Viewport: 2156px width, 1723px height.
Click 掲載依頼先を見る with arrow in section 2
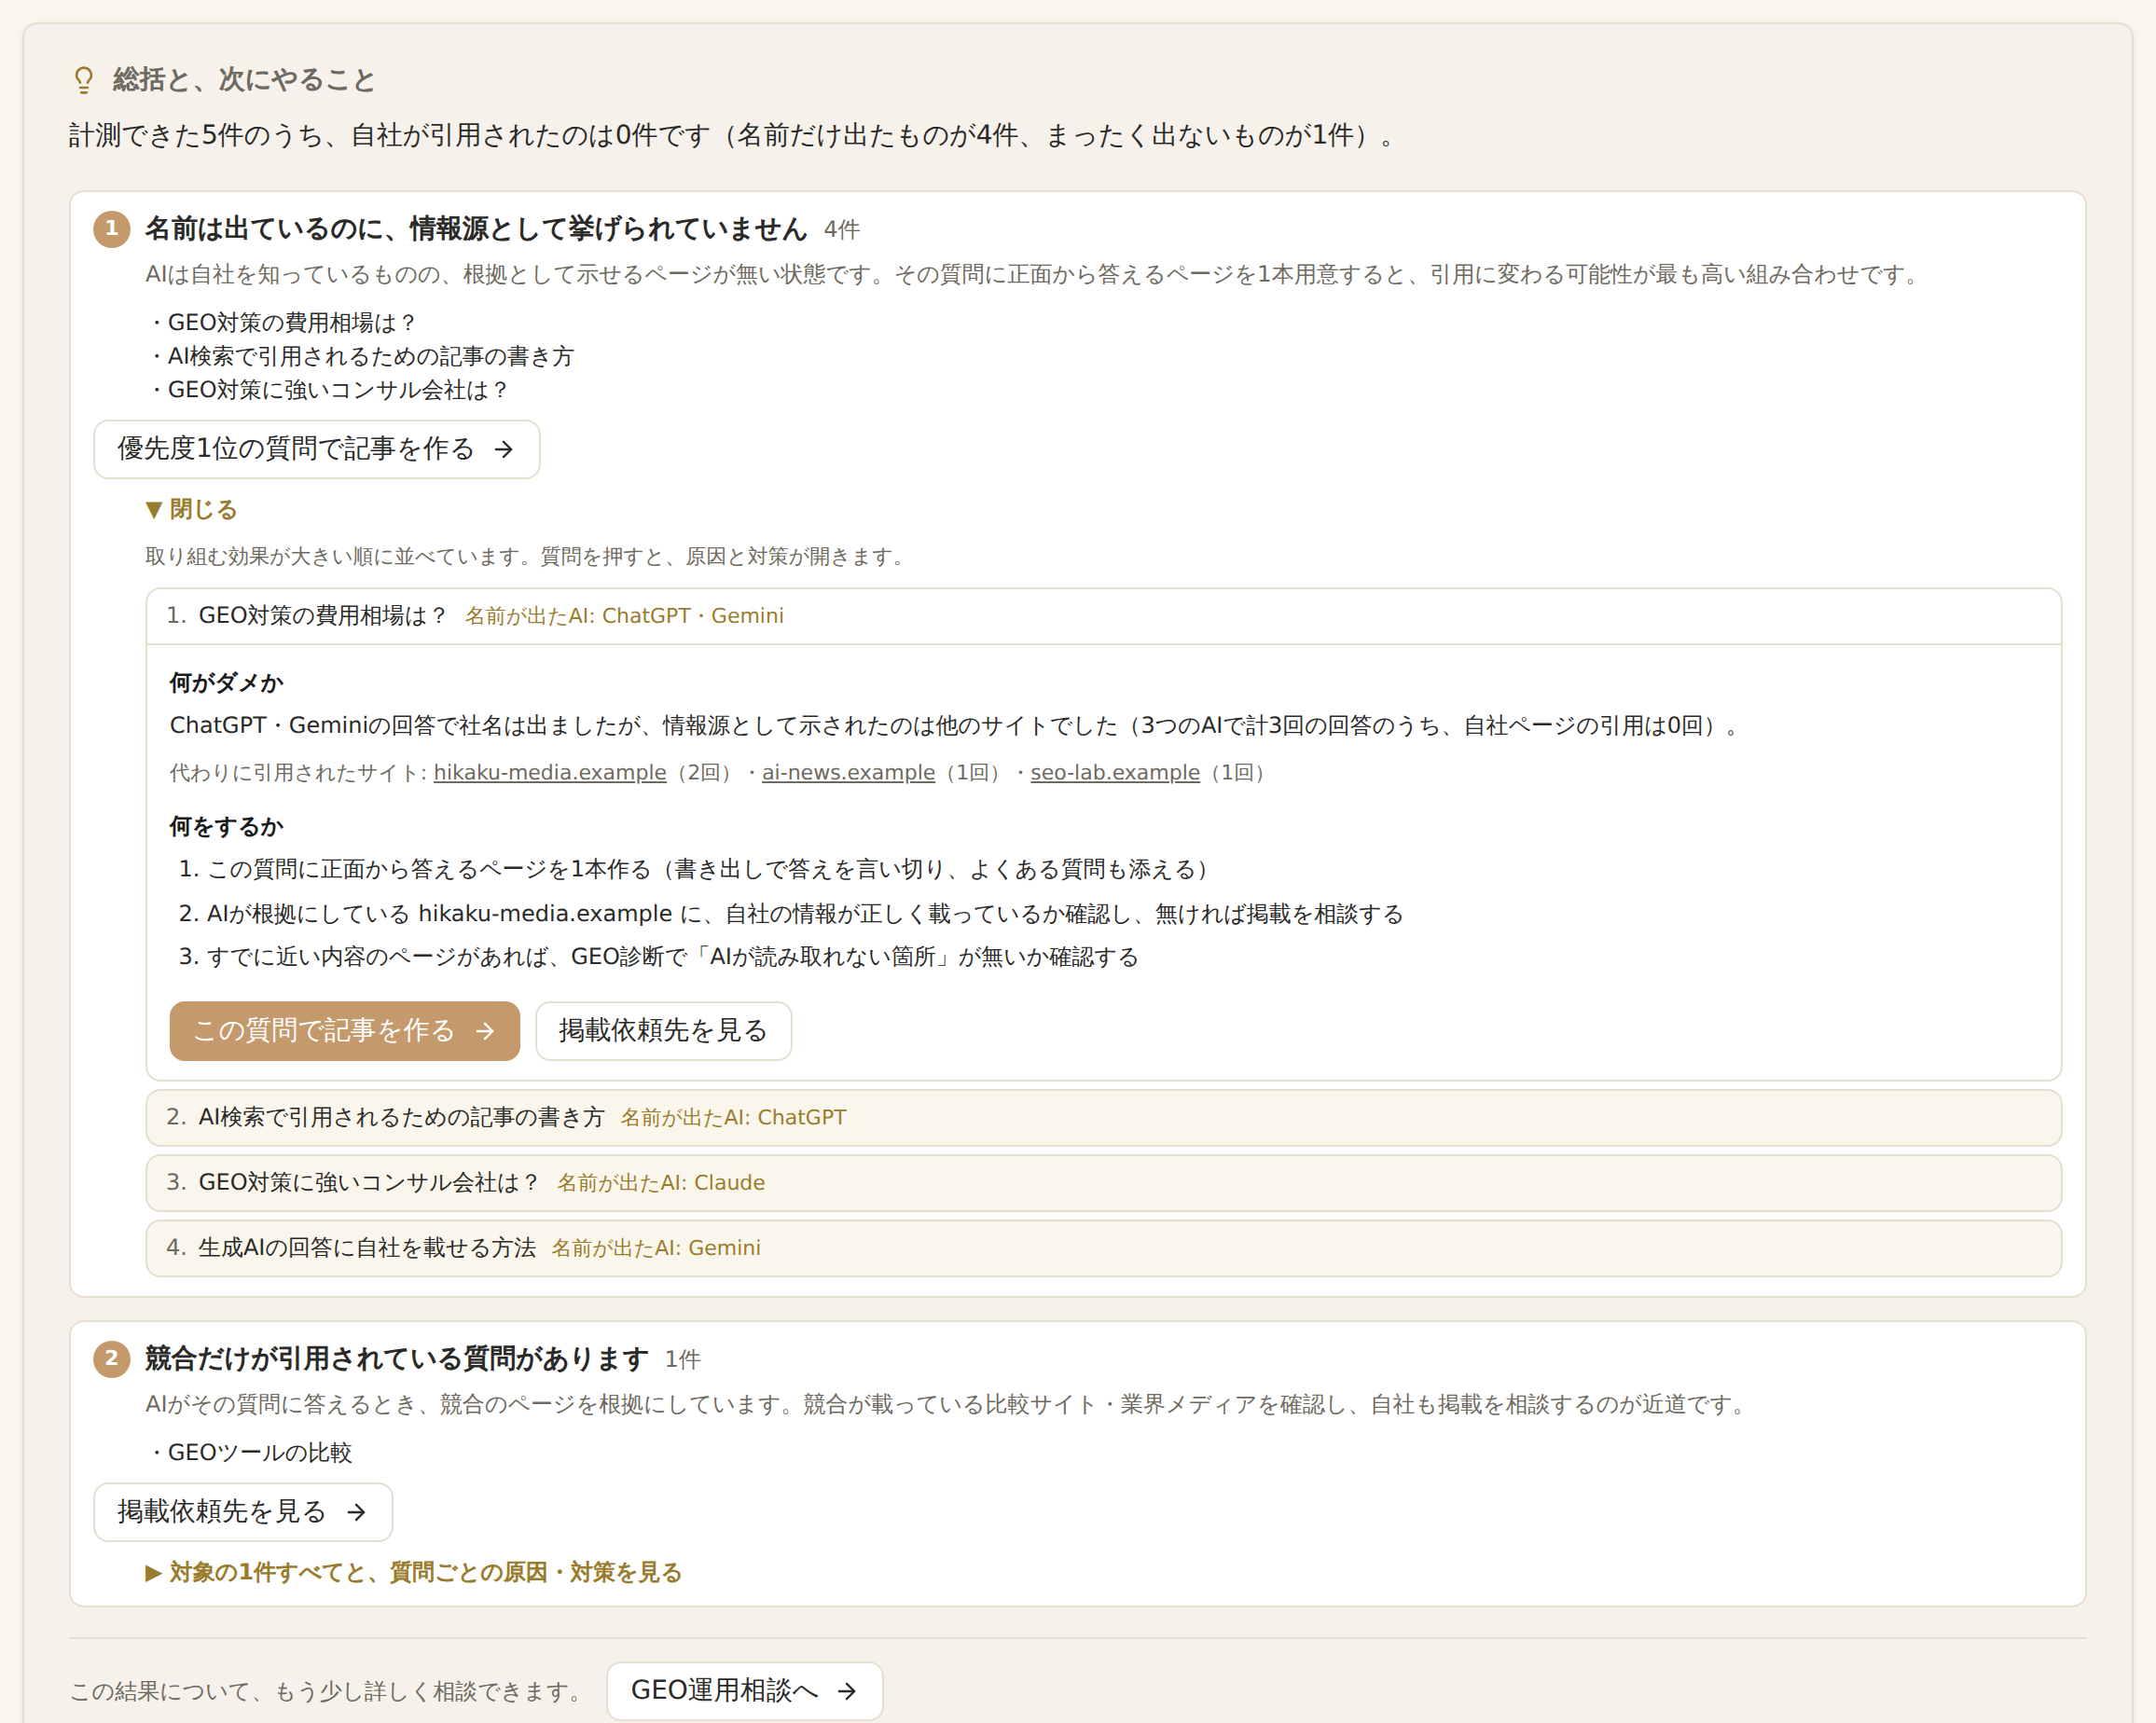point(243,1512)
